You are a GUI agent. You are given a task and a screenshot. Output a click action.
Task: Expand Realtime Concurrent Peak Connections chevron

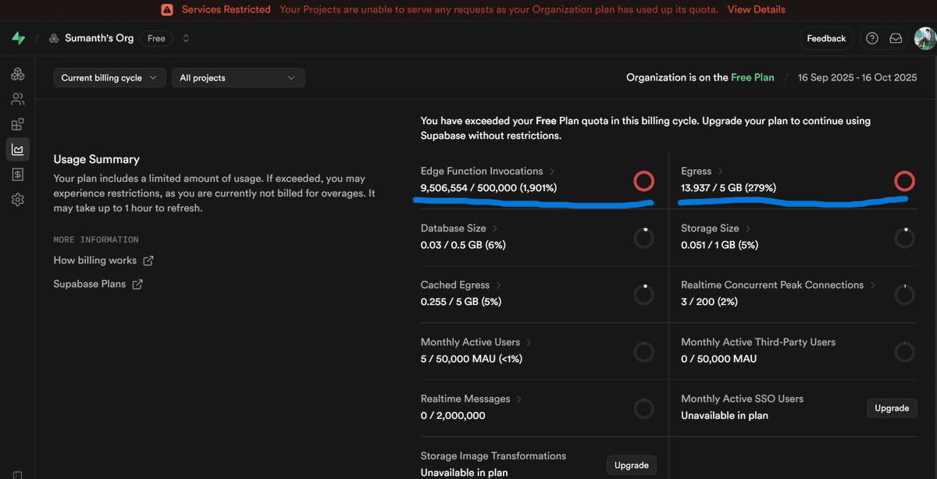873,286
